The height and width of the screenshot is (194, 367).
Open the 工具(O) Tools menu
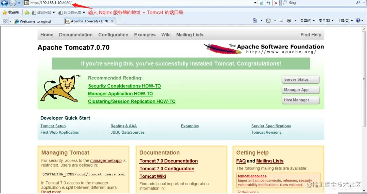tap(345, 21)
